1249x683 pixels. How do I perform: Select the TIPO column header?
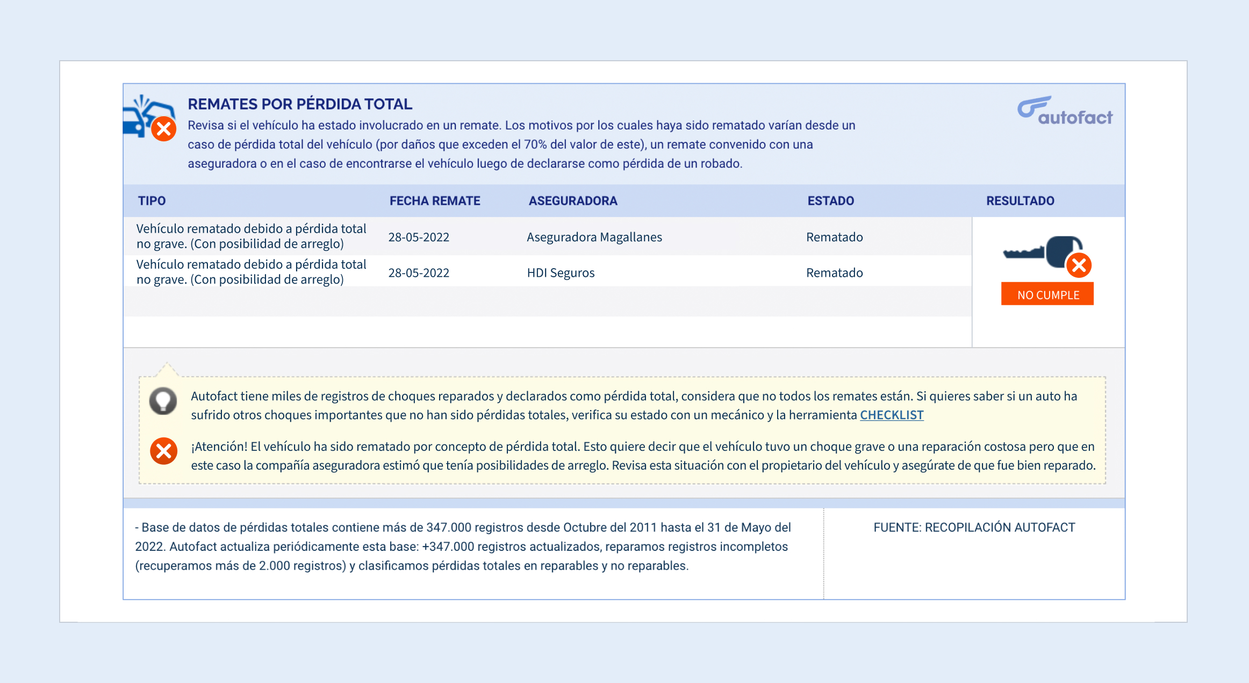click(153, 200)
